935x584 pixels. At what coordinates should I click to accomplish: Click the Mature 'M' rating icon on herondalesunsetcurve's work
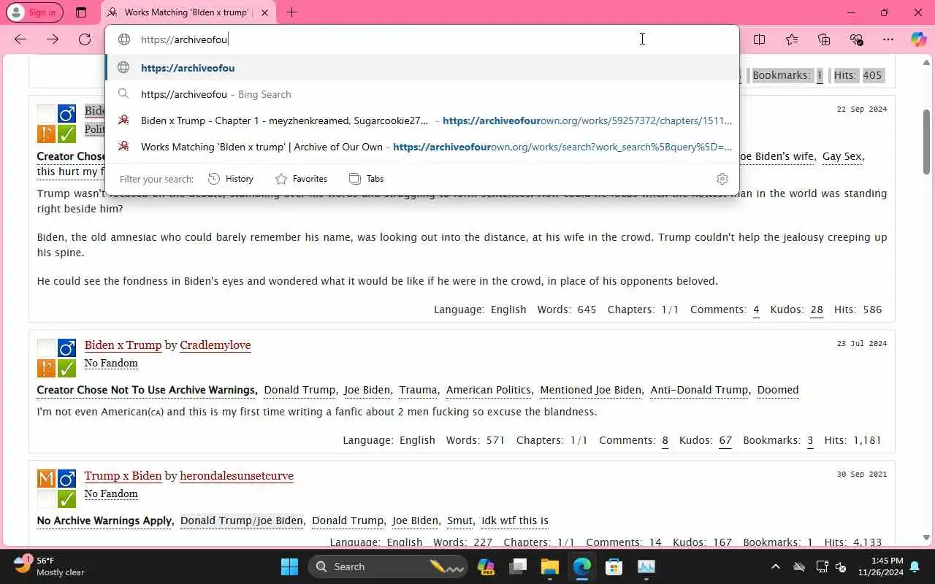(x=47, y=479)
